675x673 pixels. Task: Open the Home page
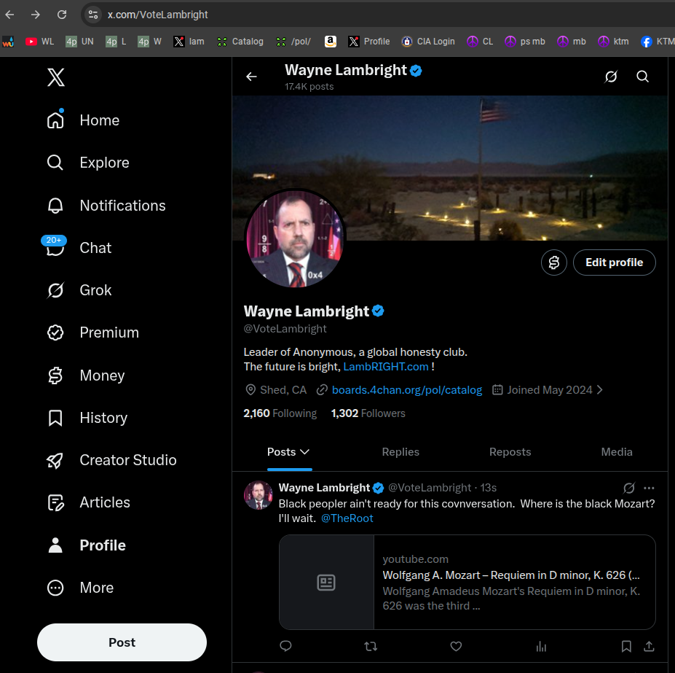pos(83,120)
